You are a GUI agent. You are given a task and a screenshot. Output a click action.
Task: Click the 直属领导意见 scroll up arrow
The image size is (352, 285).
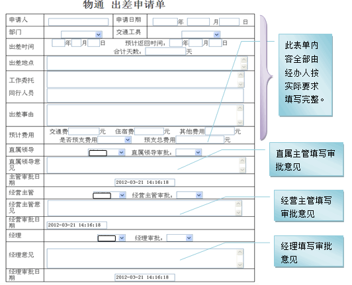point(242,161)
